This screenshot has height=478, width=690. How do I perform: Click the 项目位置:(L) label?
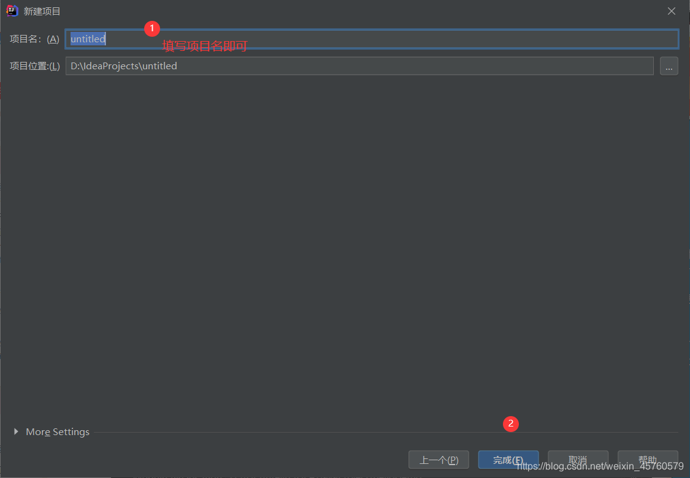[34, 66]
